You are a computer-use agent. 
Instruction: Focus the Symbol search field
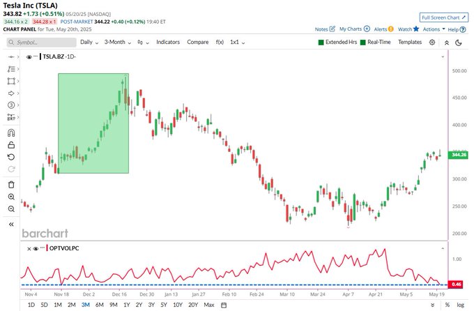pyautogui.click(x=41, y=43)
